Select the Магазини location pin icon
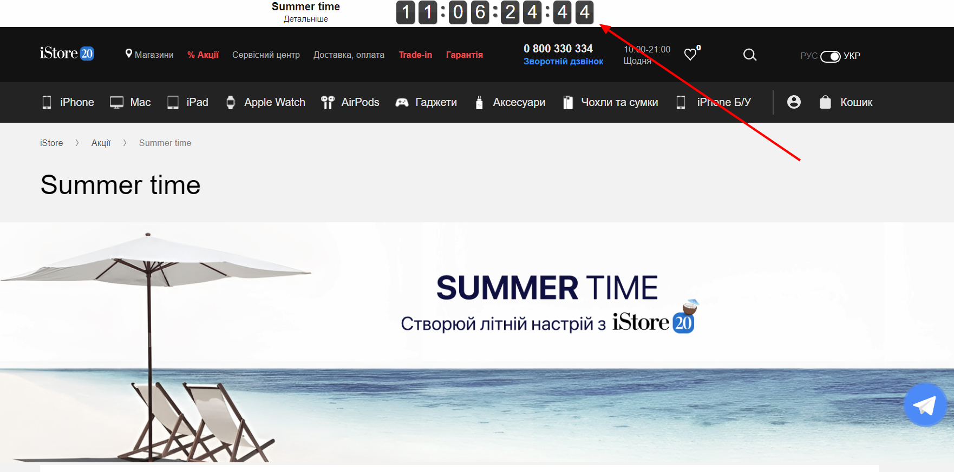954x472 pixels. (129, 54)
